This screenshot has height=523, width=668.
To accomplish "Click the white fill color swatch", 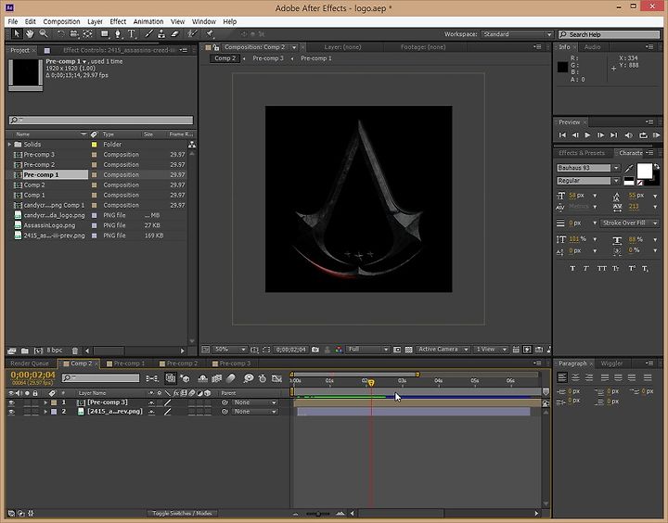I will pyautogui.click(x=644, y=172).
